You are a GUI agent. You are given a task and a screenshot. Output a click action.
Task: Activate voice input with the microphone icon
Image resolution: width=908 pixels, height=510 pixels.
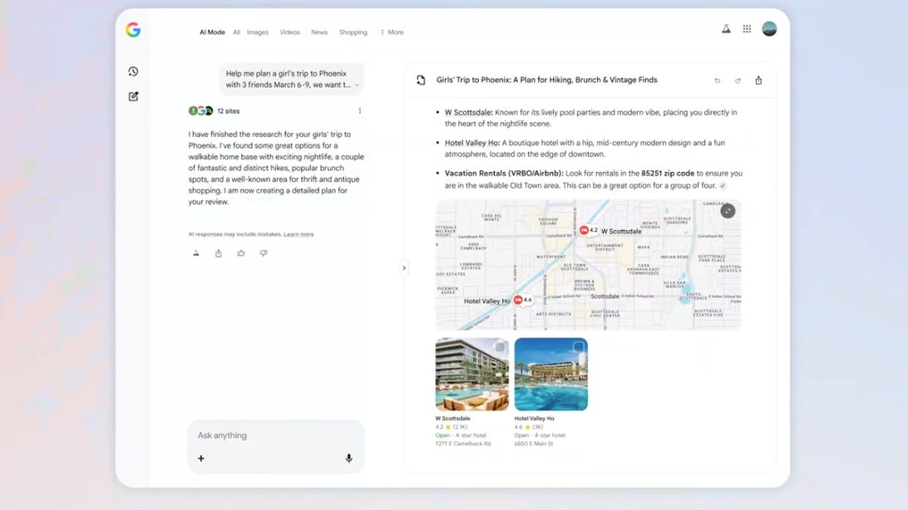click(348, 458)
